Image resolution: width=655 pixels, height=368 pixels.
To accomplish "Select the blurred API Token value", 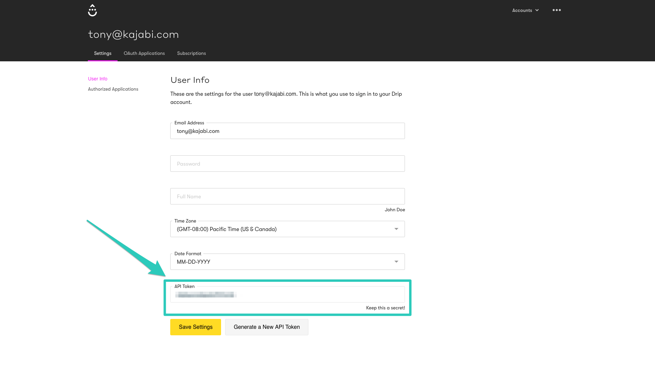I will click(206, 294).
